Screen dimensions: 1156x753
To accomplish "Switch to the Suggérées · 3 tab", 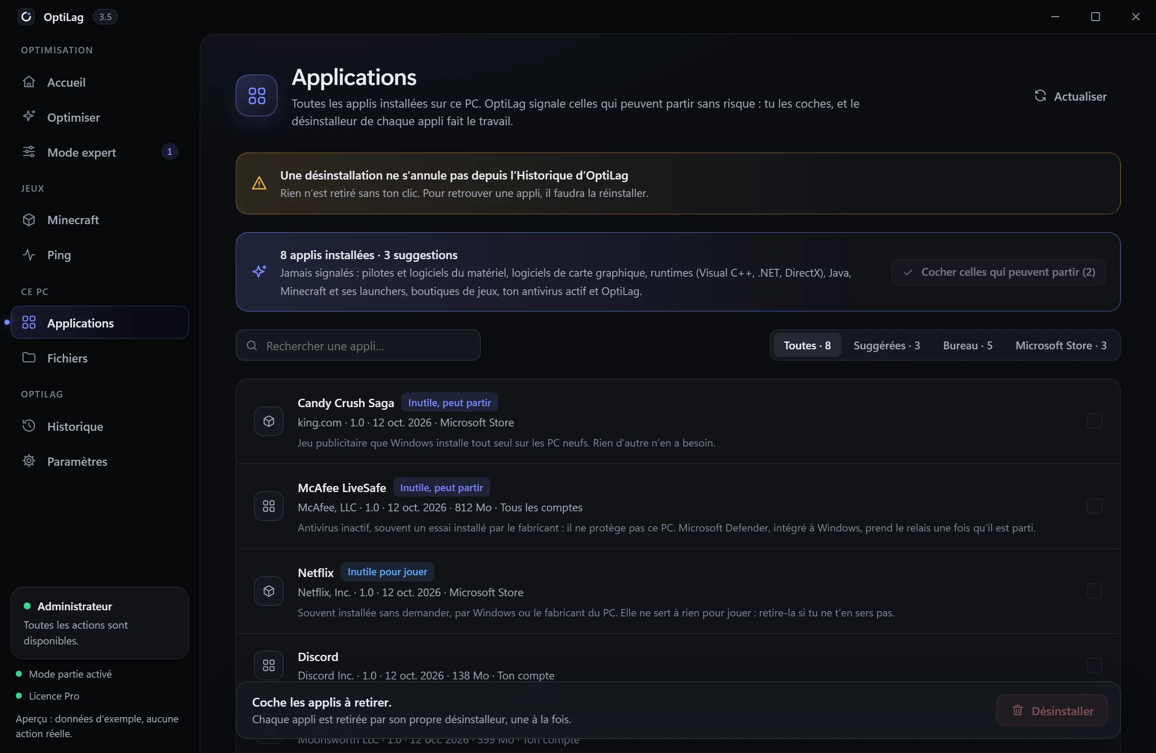I will tap(886, 345).
